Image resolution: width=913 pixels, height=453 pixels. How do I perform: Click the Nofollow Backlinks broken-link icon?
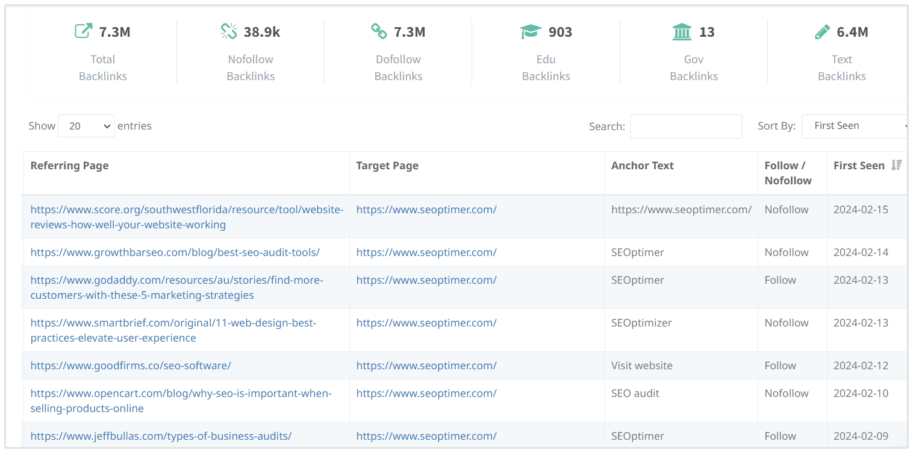click(229, 31)
